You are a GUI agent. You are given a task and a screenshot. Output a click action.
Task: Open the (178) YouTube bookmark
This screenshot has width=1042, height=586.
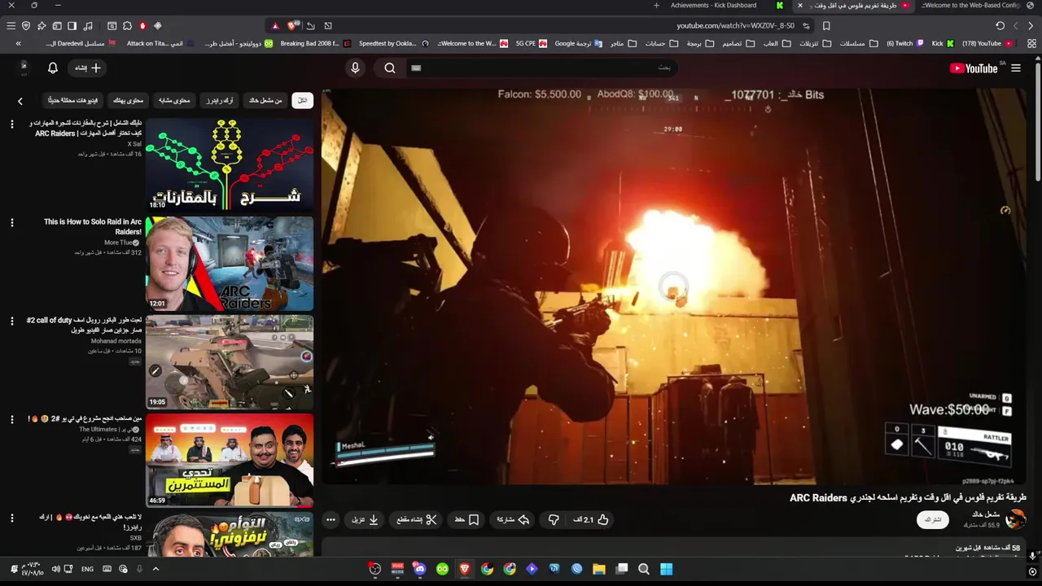pos(987,43)
